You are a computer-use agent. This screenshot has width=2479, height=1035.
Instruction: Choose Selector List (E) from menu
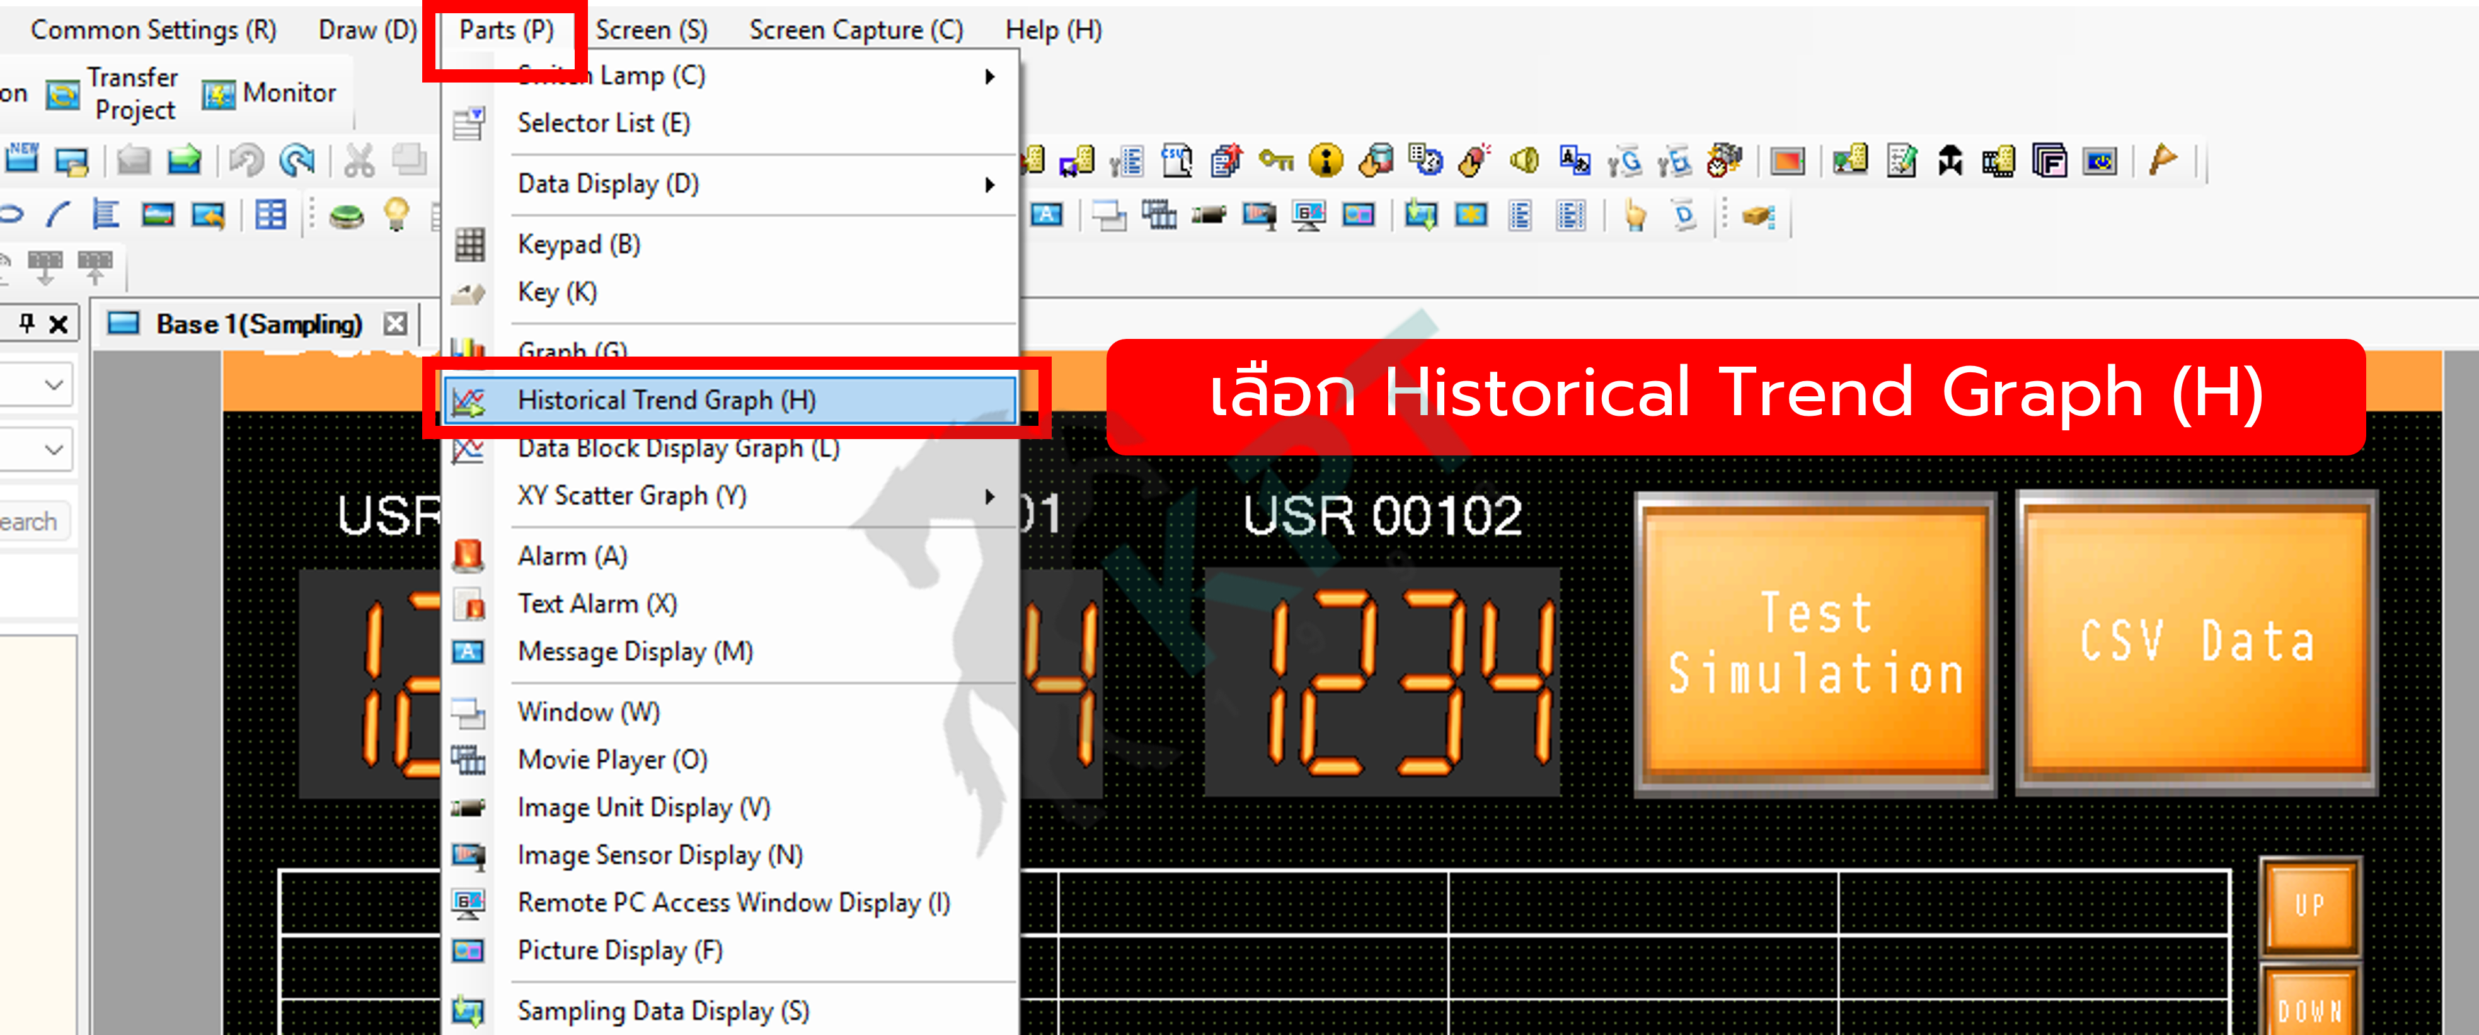[730, 123]
